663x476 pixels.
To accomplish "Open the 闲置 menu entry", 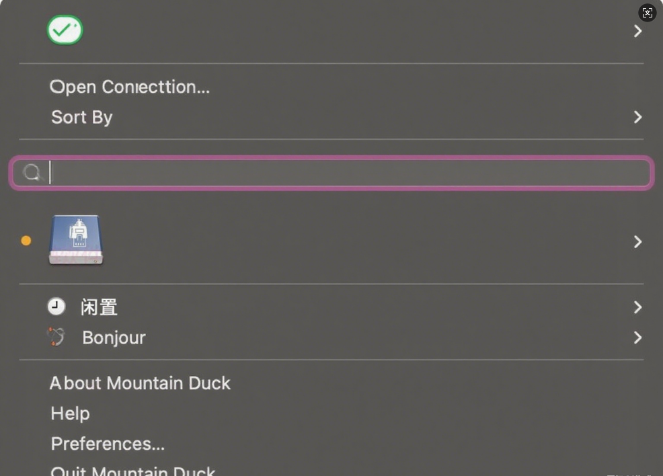I will (100, 307).
